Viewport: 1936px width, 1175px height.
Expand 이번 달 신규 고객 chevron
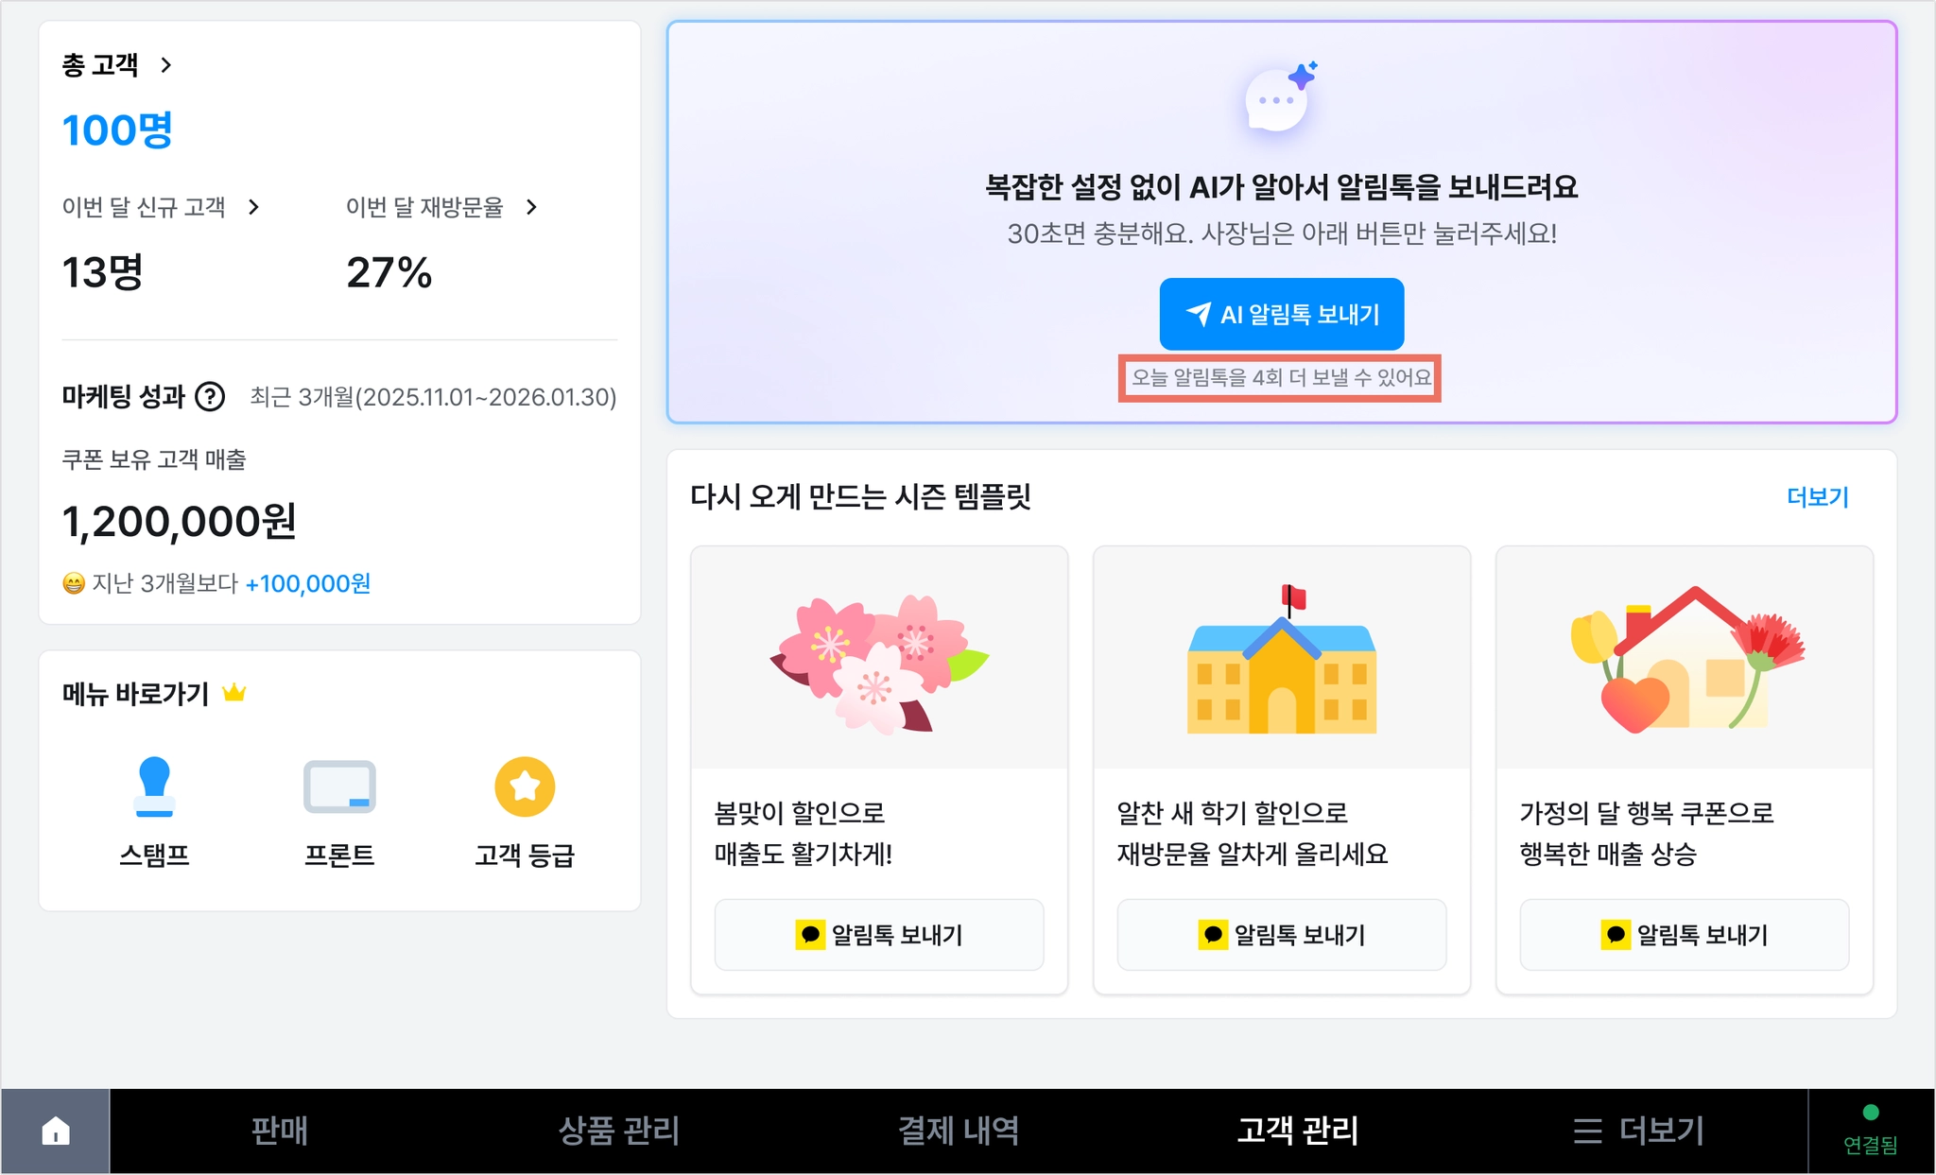pos(253,207)
